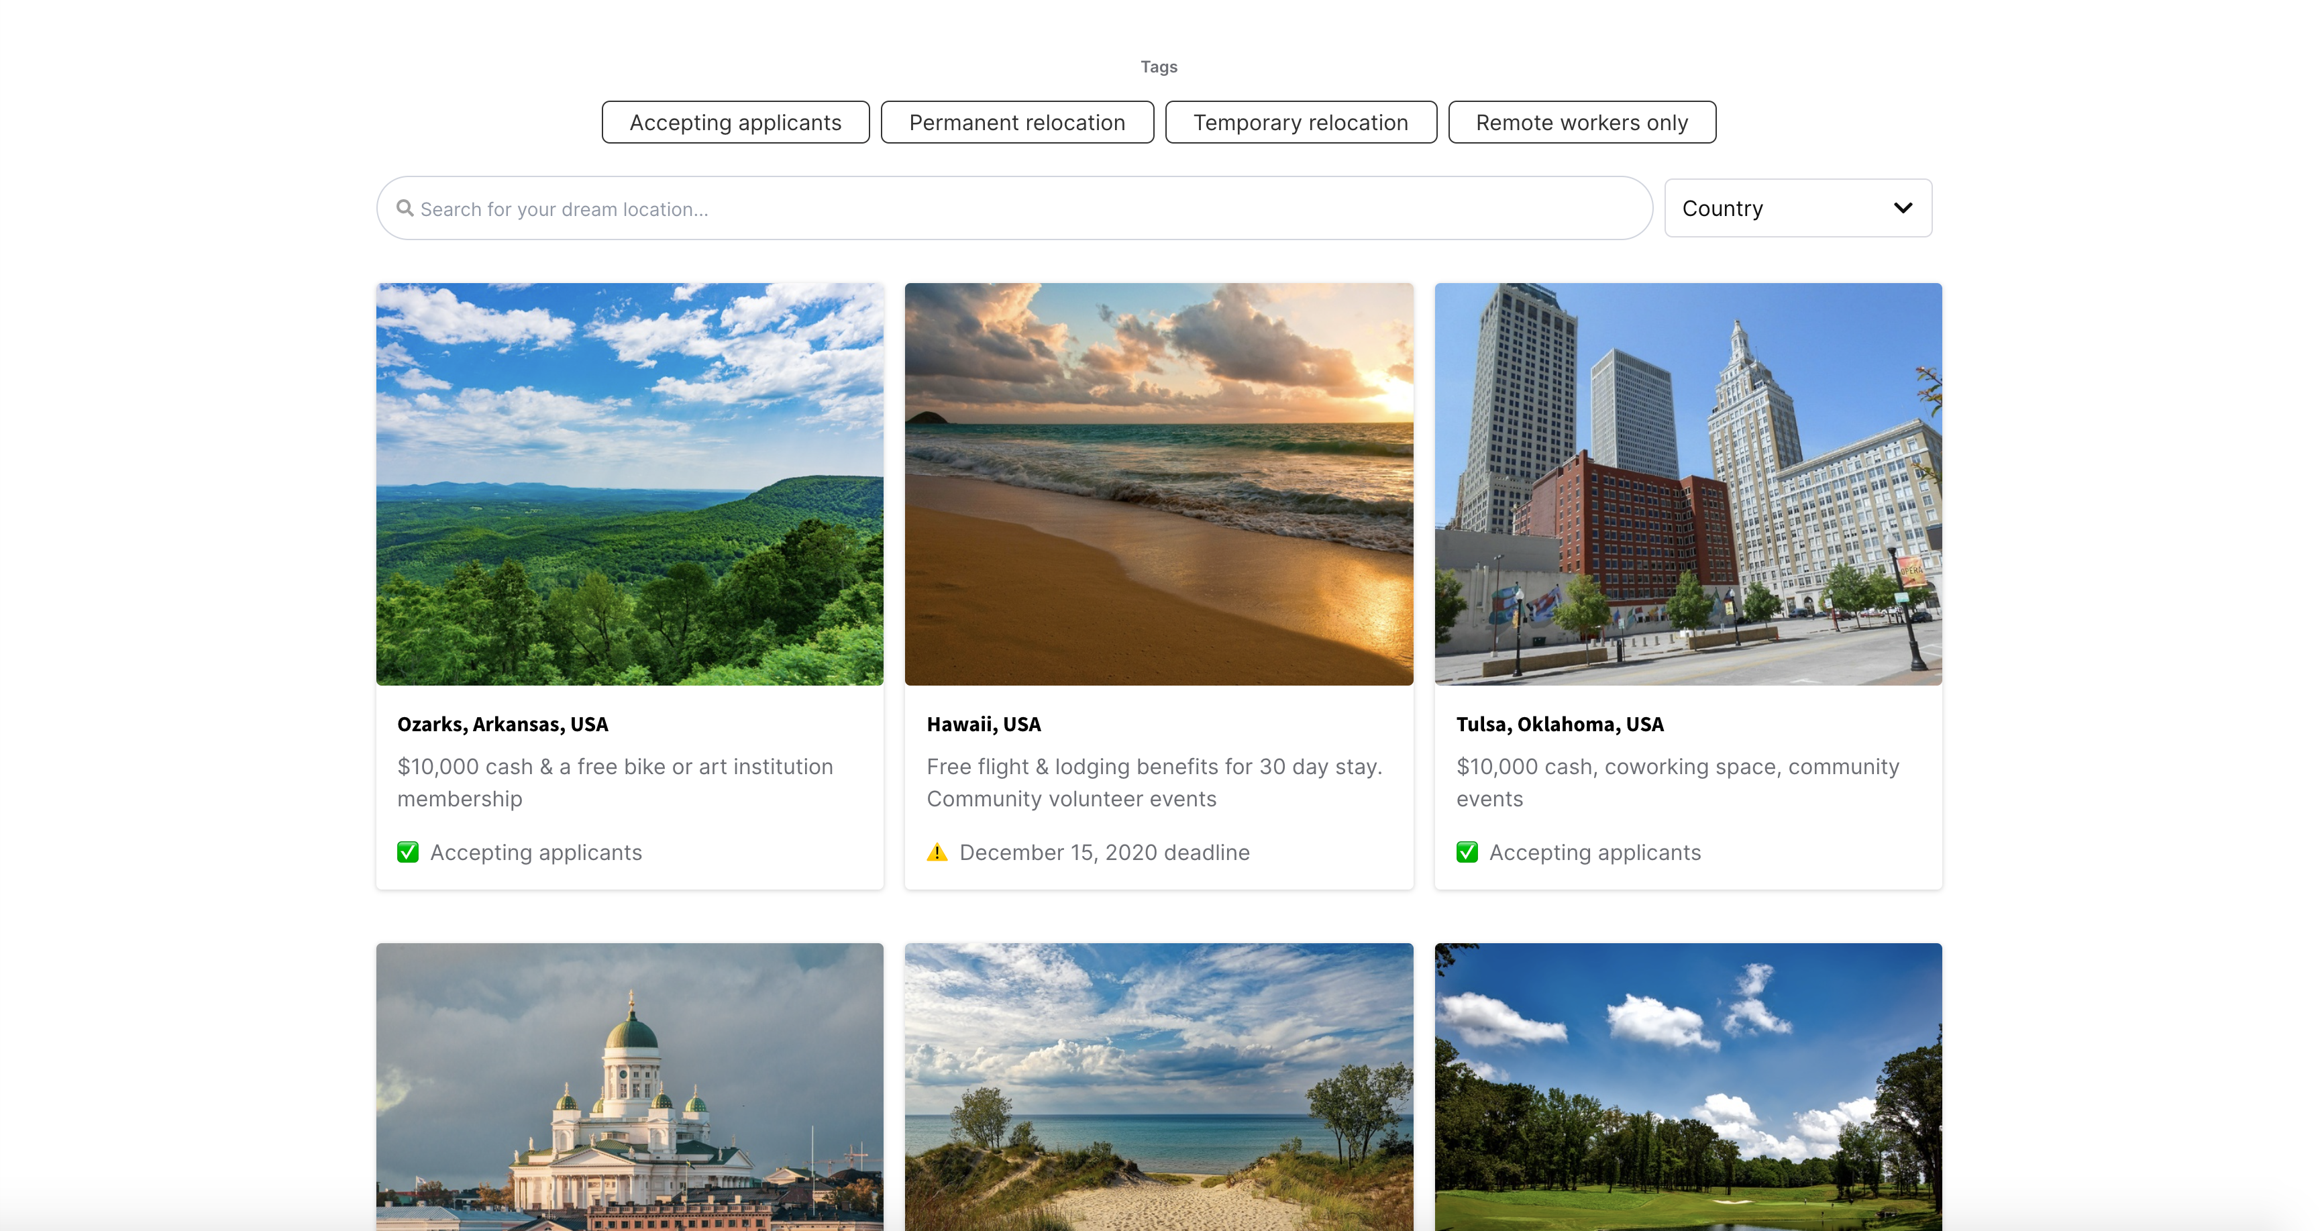Open the Ozarks, Arkansas, USA title

click(503, 724)
